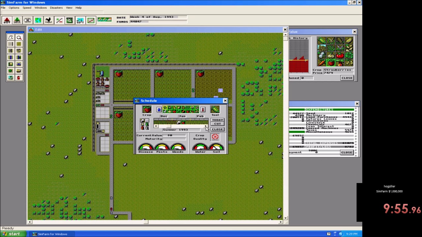The image size is (422, 237).
Task: Open the Options menu
Action: [14, 8]
